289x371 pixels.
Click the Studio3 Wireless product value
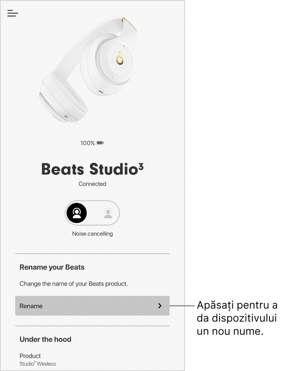click(x=38, y=364)
